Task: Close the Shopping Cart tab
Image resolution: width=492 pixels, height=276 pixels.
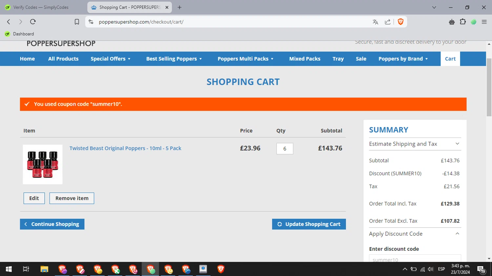Action: tap(167, 7)
